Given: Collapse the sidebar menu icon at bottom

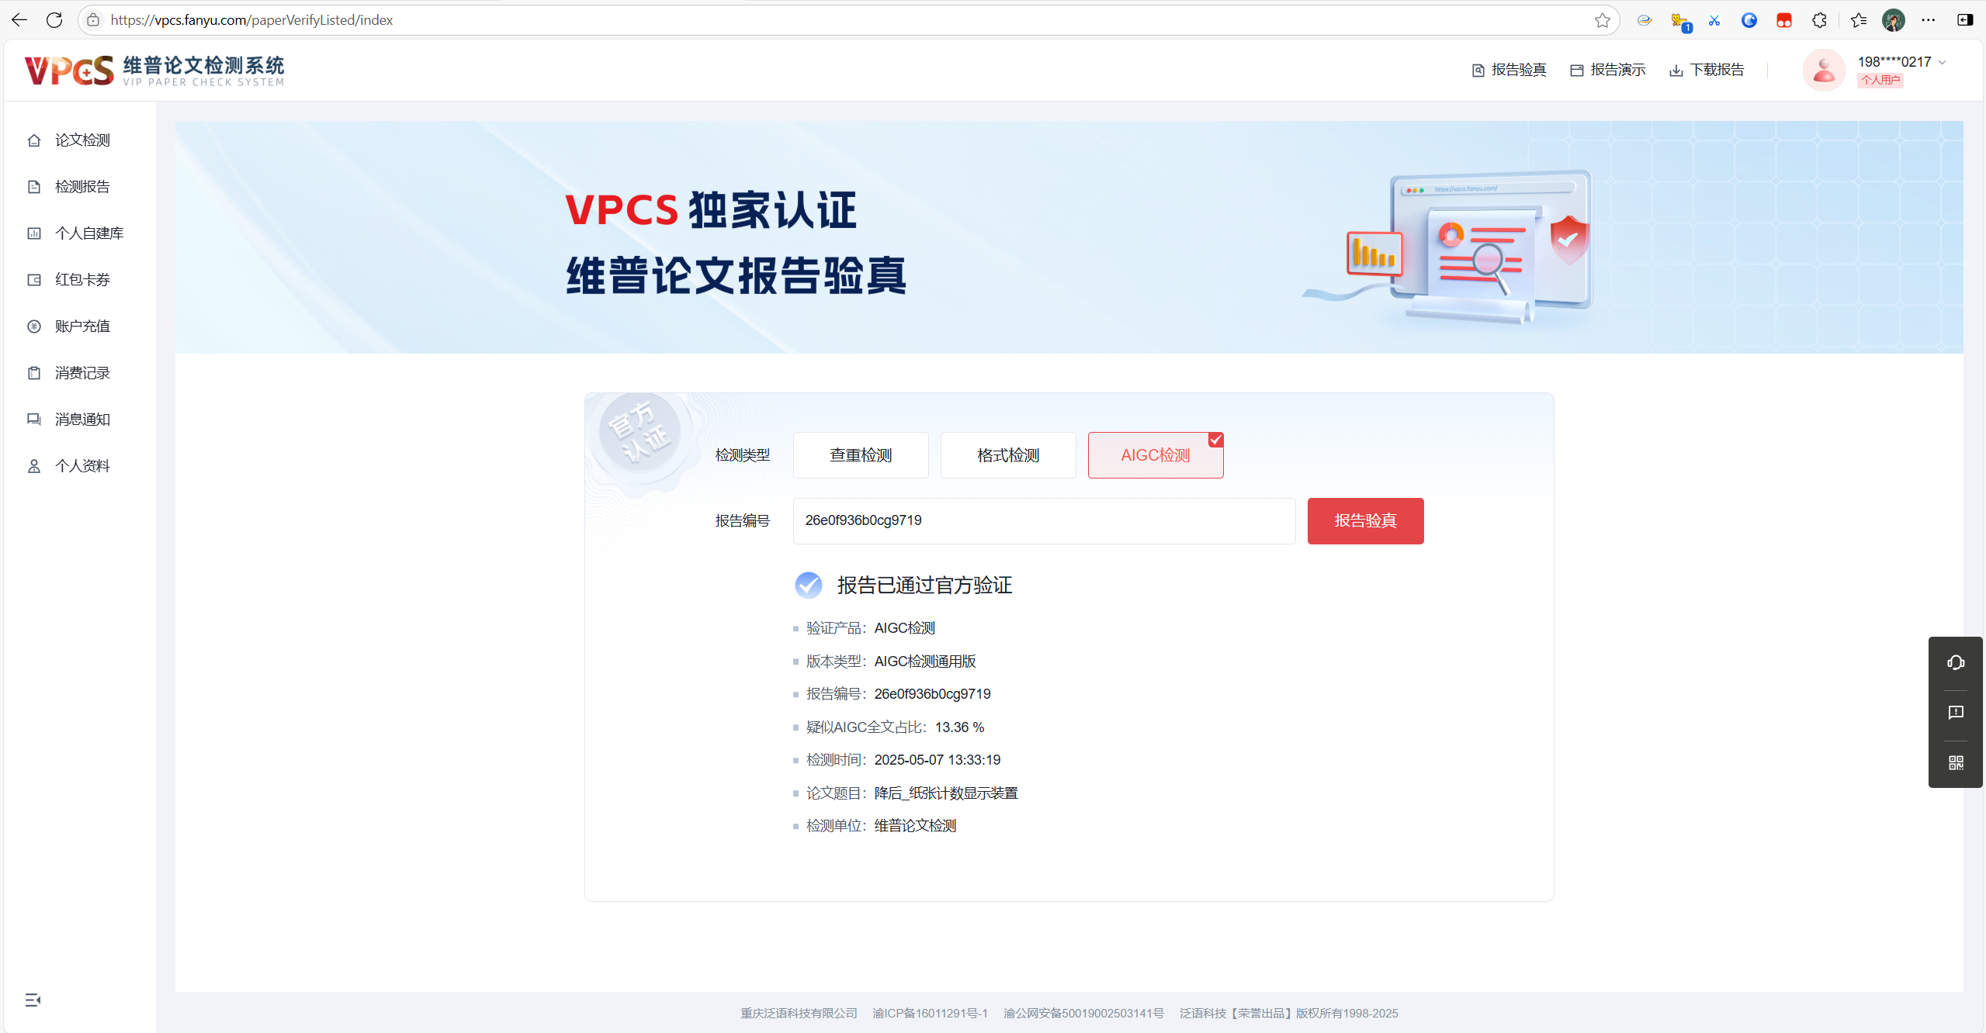Looking at the screenshot, I should click(33, 1000).
